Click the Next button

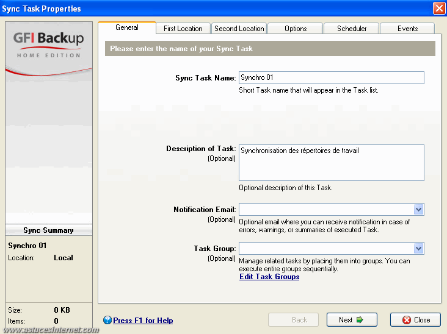pyautogui.click(x=352, y=320)
